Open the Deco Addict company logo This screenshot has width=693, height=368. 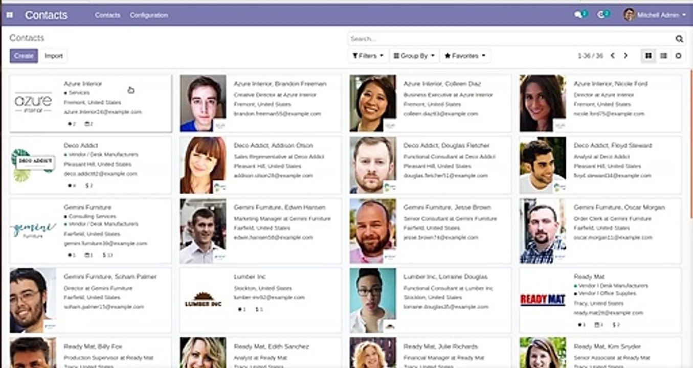[x=33, y=165]
